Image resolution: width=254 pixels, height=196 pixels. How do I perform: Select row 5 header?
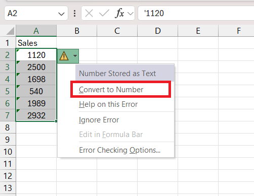[x=8, y=91]
